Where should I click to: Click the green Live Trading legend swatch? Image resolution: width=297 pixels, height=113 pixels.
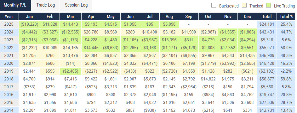point(269,5)
